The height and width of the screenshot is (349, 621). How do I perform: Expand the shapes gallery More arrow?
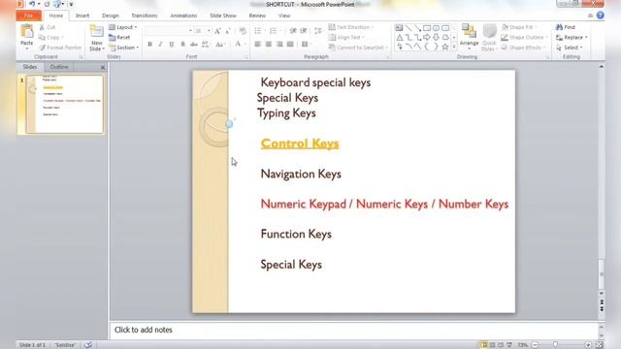pyautogui.click(x=454, y=48)
